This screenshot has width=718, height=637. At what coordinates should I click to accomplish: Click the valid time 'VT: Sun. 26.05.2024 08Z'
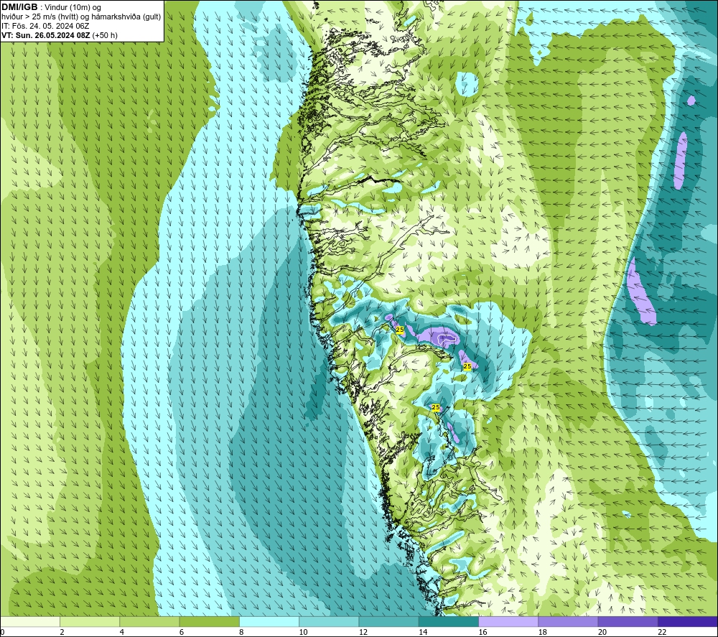46,35
